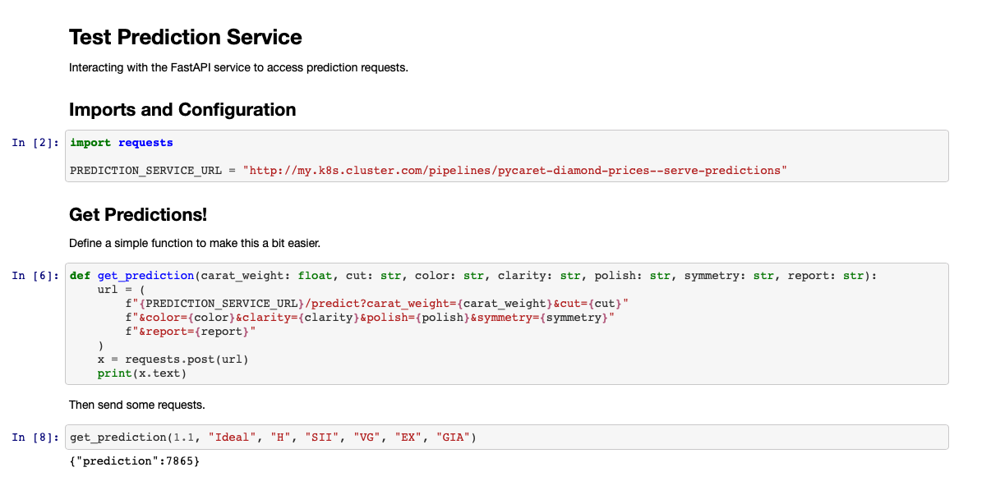
Task: Click the FastAPI service description paragraph
Action: pyautogui.click(x=238, y=67)
